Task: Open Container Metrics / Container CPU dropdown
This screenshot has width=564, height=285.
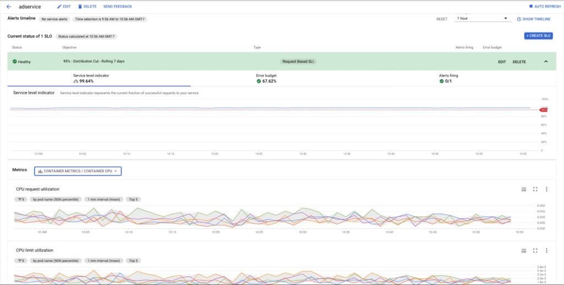Action: pos(78,171)
